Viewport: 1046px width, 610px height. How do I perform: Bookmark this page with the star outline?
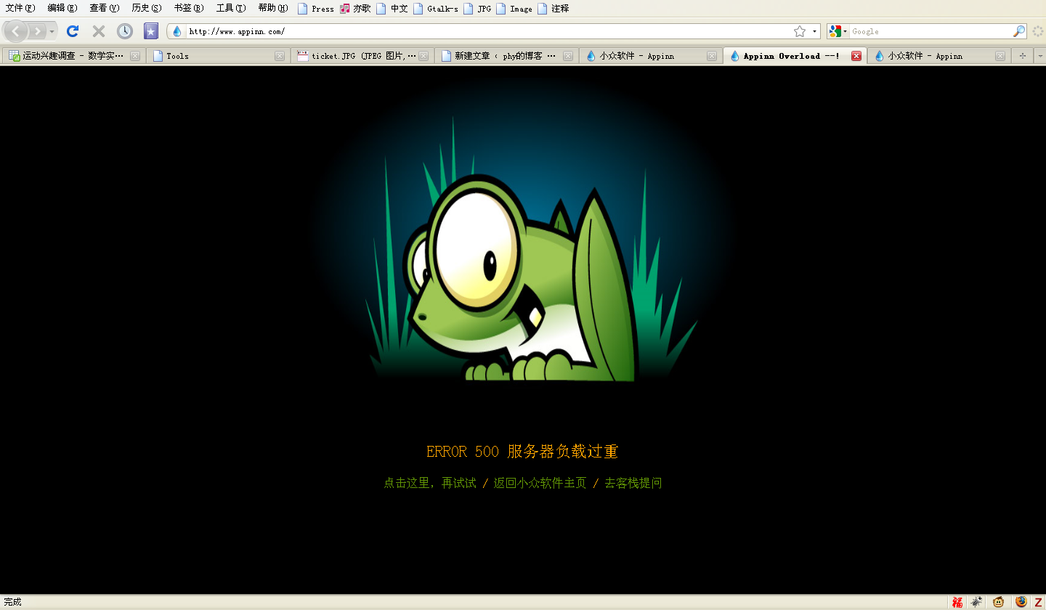[x=800, y=31]
